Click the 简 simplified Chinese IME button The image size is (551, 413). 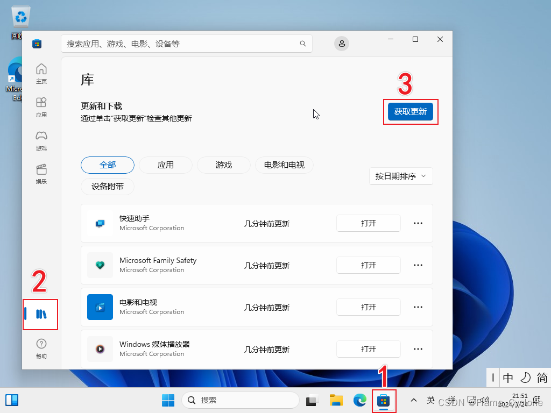[x=542, y=378]
